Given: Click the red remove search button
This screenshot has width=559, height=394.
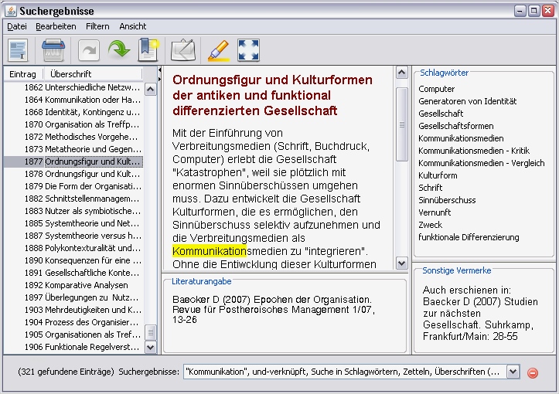Looking at the screenshot, I should [533, 372].
